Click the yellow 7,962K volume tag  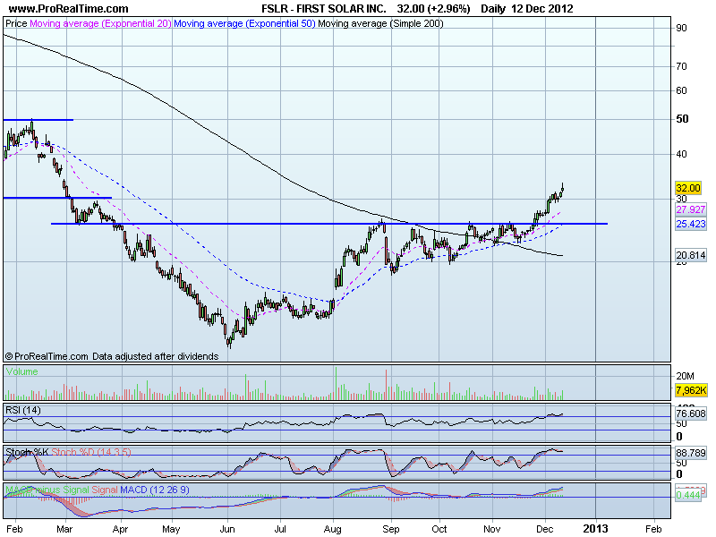(x=691, y=390)
